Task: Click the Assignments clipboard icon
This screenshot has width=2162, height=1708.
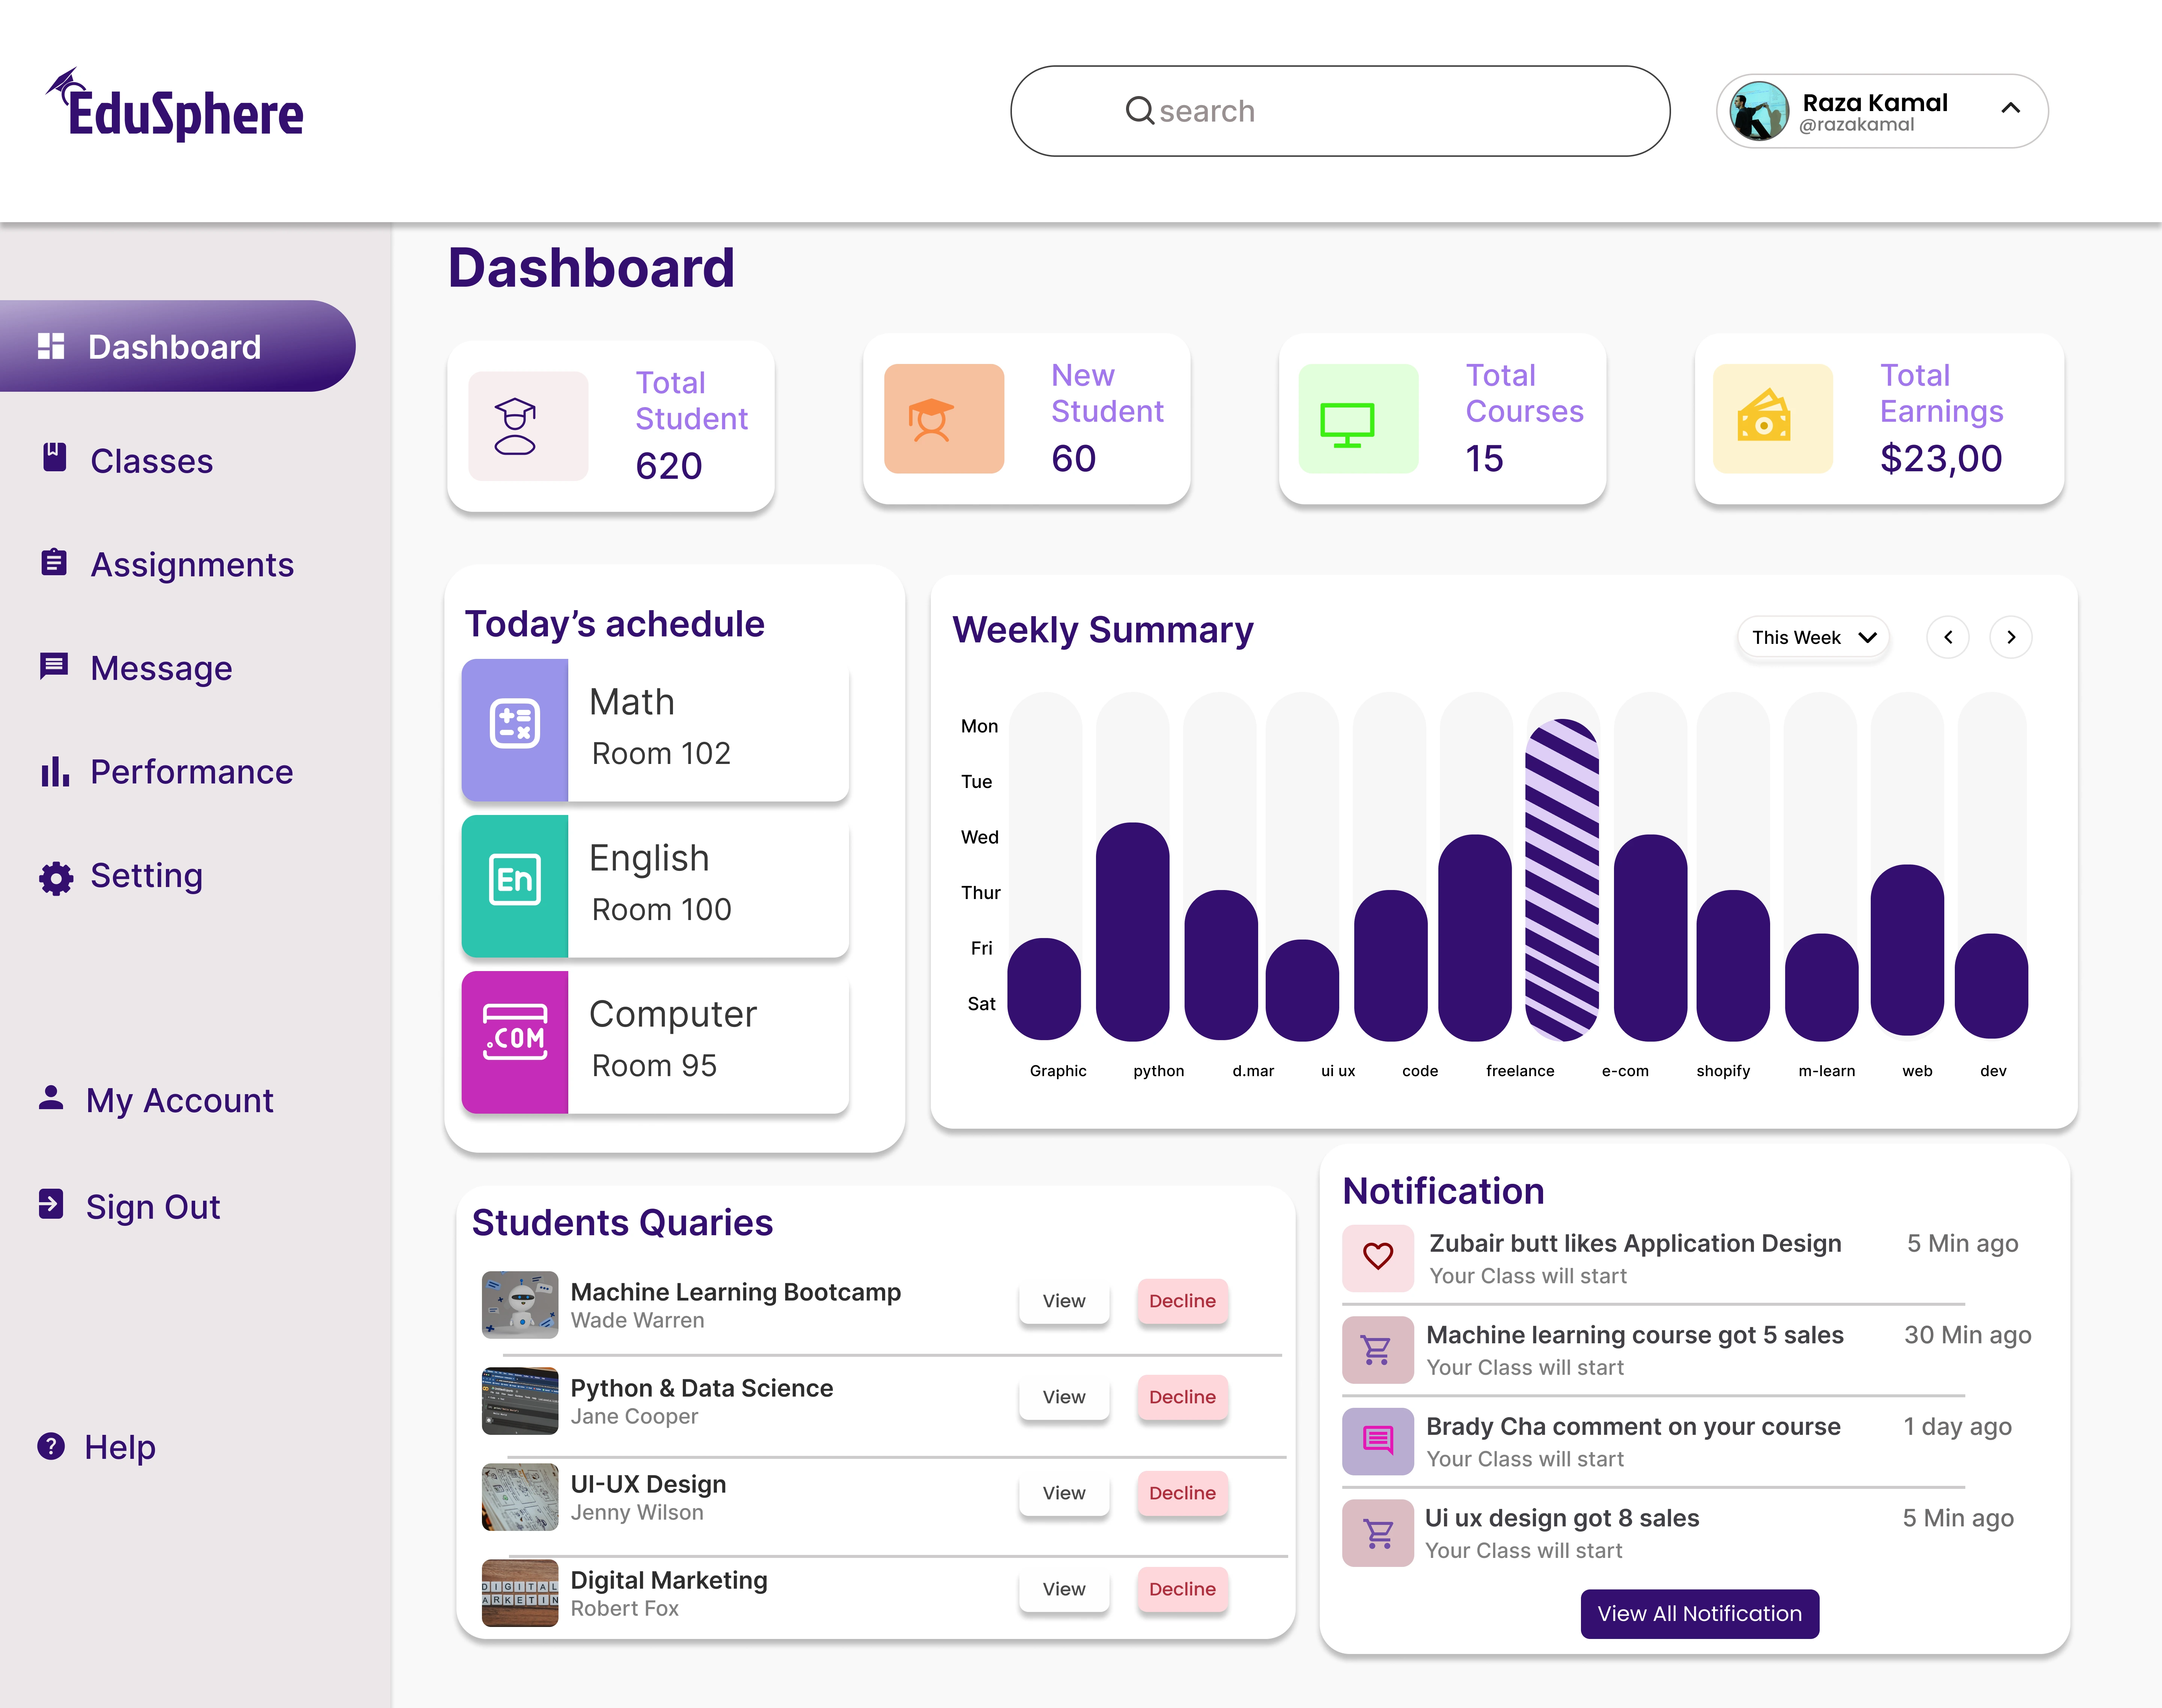Action: pos(54,562)
